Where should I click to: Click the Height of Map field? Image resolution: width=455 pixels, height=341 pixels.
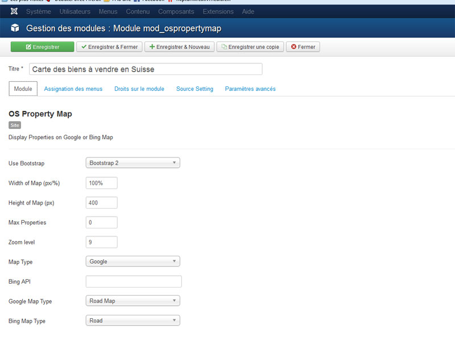102,203
